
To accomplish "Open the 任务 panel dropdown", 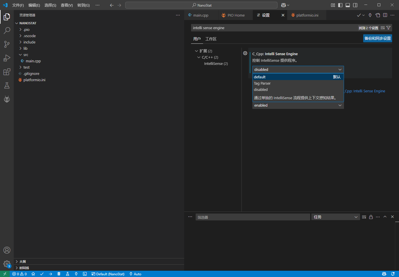I will 335,217.
